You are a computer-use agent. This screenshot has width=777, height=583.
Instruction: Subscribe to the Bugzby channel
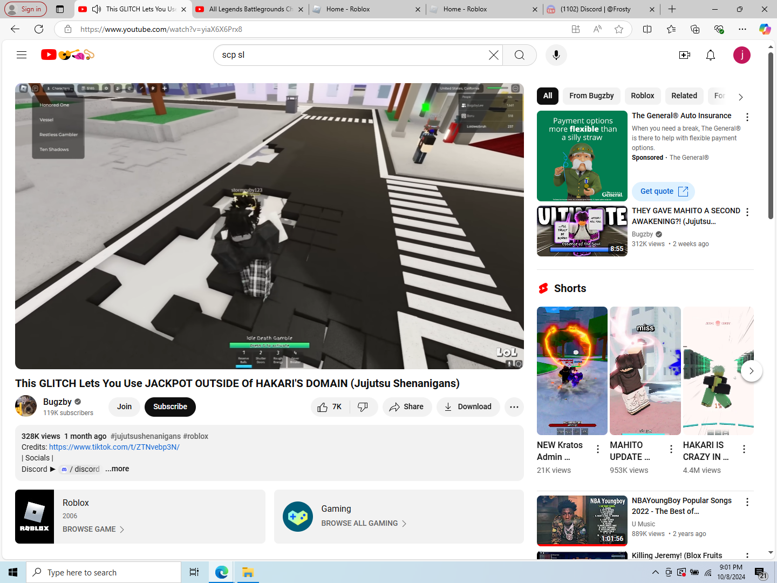[170, 407]
